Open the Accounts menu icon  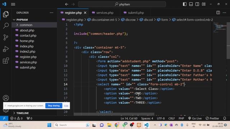pyautogui.click(x=6, y=98)
